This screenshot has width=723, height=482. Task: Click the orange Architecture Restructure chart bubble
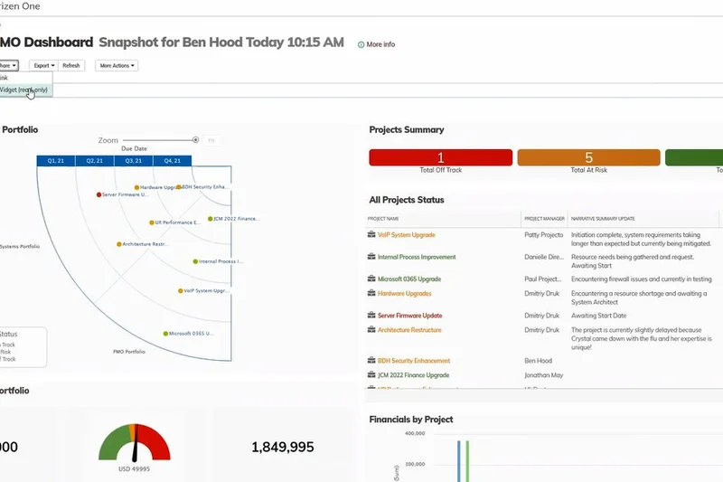[118, 244]
